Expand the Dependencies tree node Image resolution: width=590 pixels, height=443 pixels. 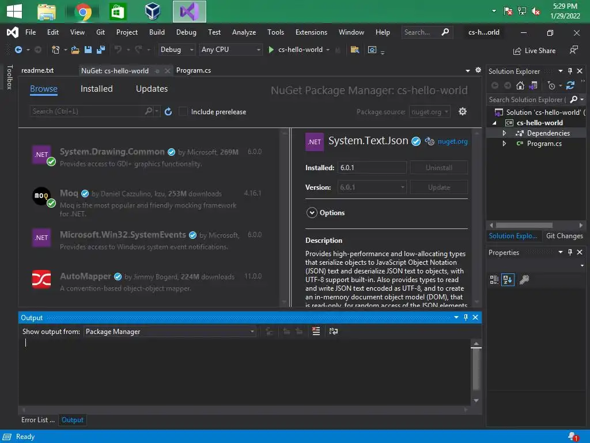tap(504, 133)
